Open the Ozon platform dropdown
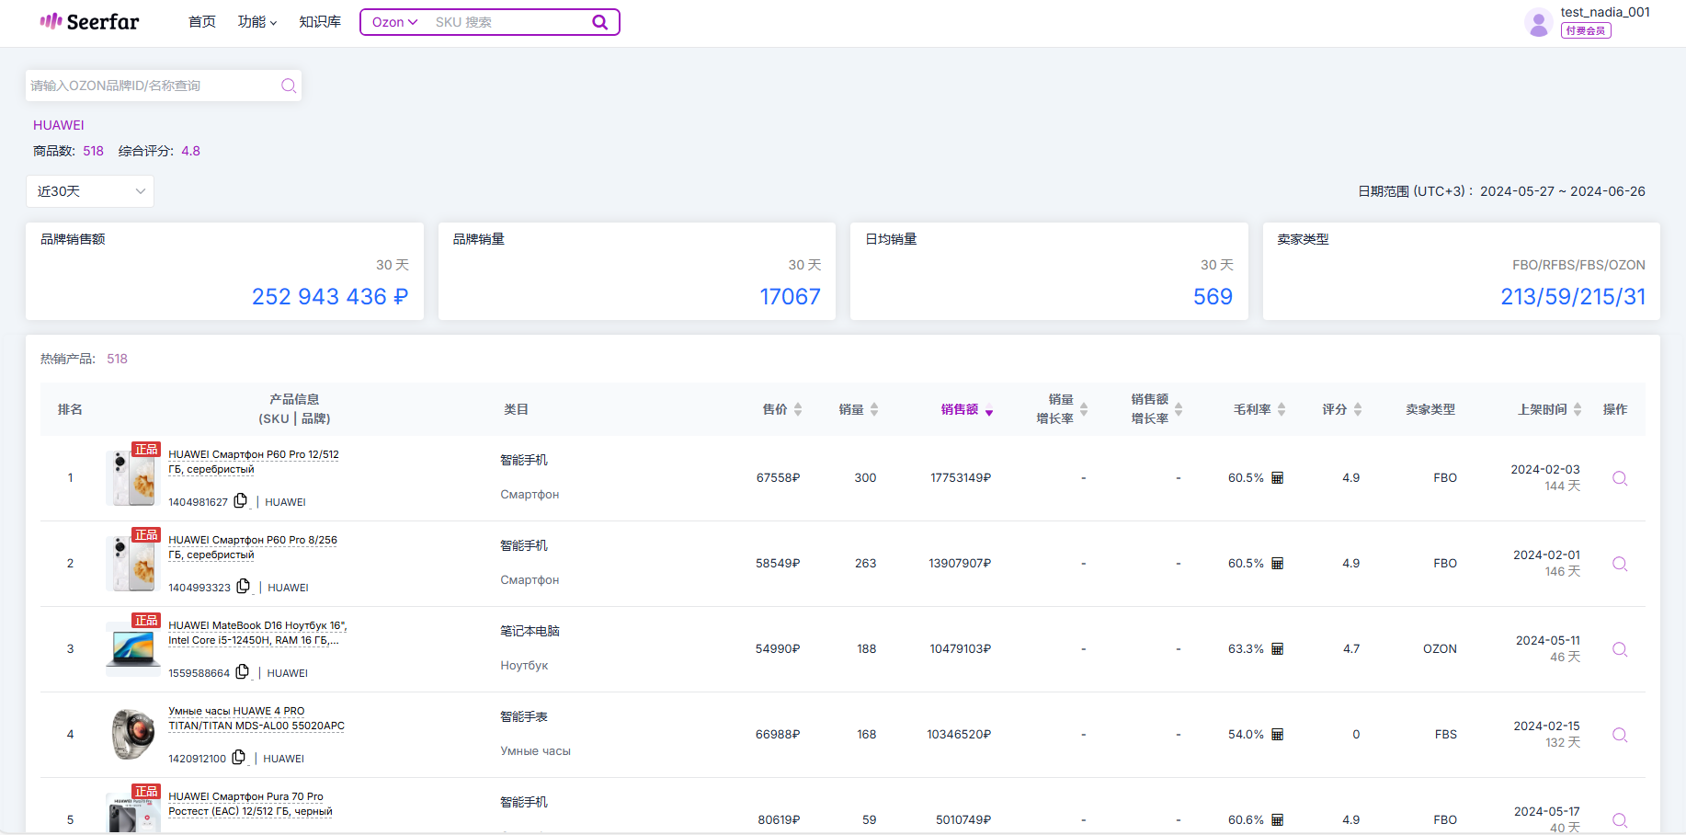 click(394, 22)
